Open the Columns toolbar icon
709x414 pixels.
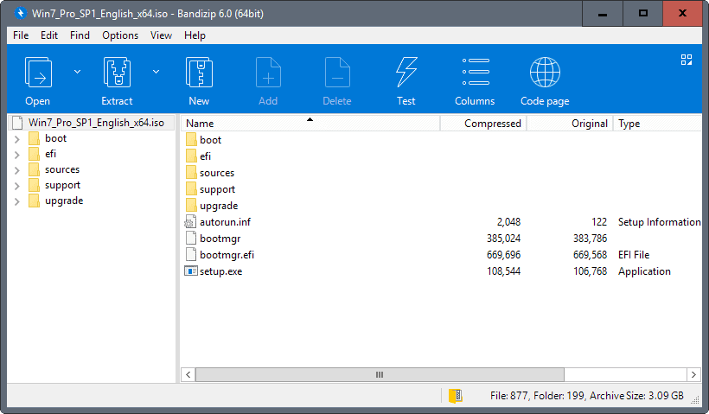[x=476, y=72]
